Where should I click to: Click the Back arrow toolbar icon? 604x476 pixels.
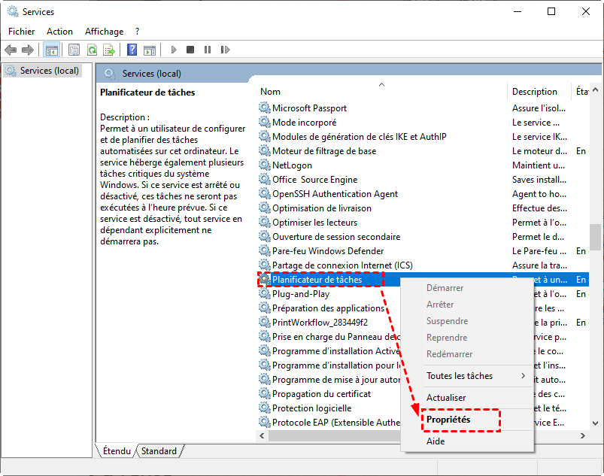11,50
